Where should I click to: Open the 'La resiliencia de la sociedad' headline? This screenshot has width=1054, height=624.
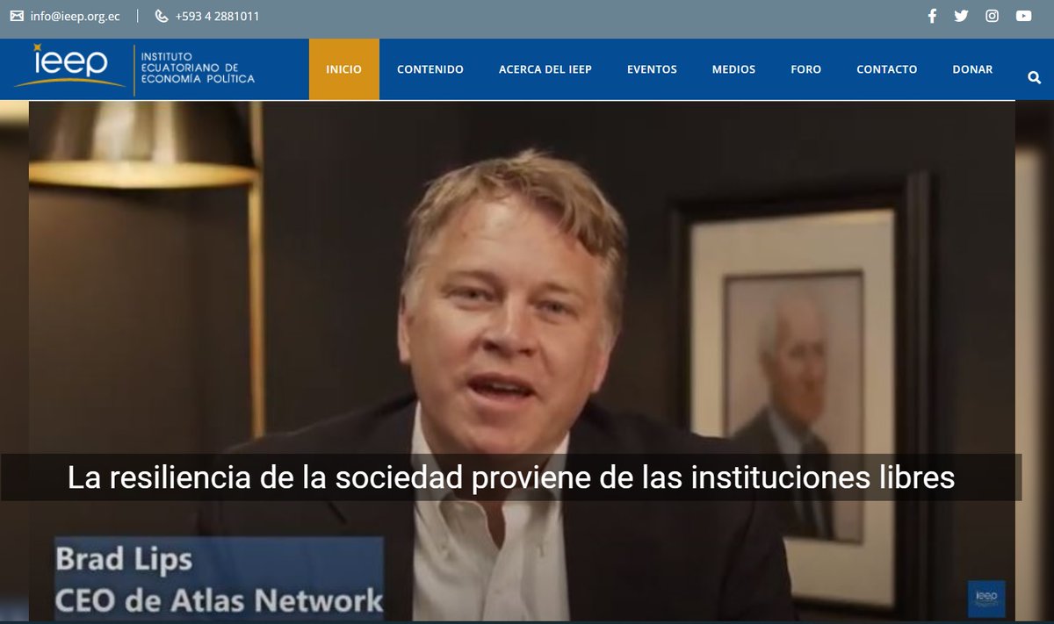pos(511,477)
